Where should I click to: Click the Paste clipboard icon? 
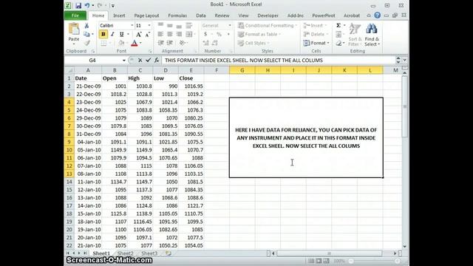(74, 30)
